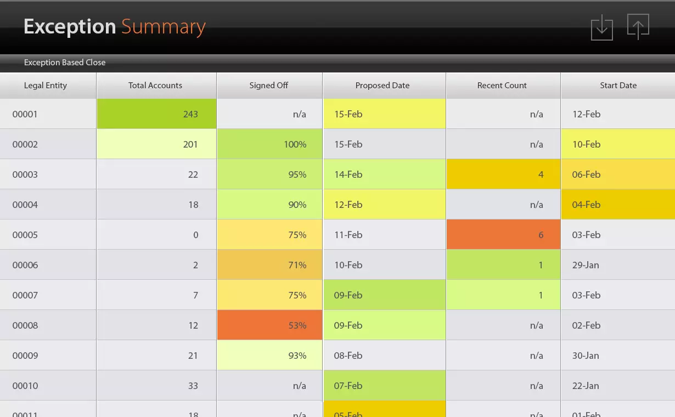Click the 90% signed off cell
This screenshot has height=417, width=675.
tap(269, 205)
